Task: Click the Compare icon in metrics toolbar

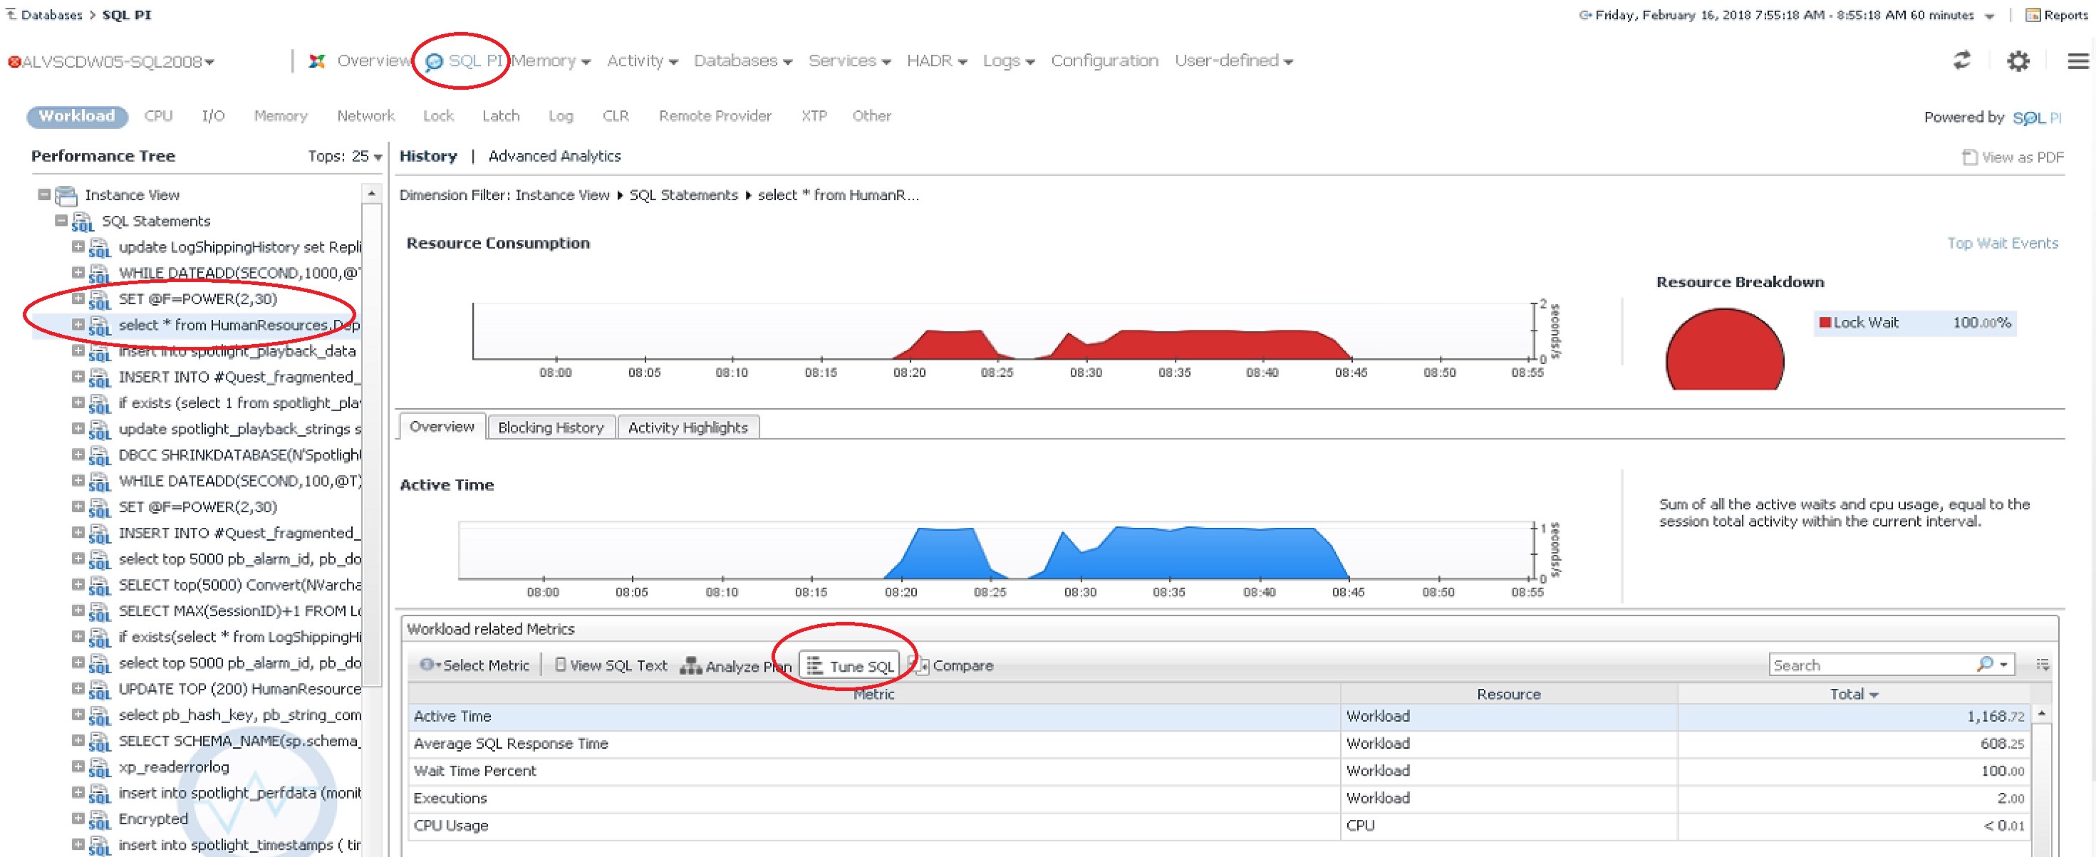Action: [x=922, y=666]
